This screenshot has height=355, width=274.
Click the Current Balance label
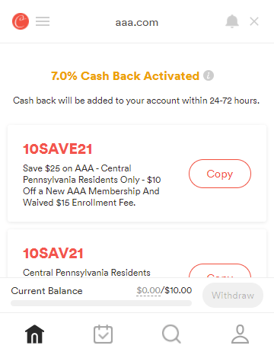(46, 291)
